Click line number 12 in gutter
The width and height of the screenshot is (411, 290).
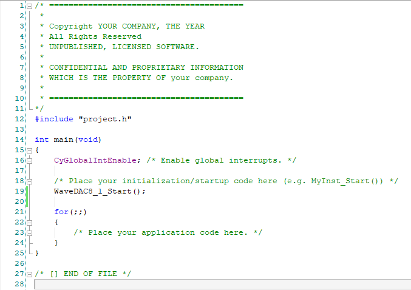(x=19, y=119)
